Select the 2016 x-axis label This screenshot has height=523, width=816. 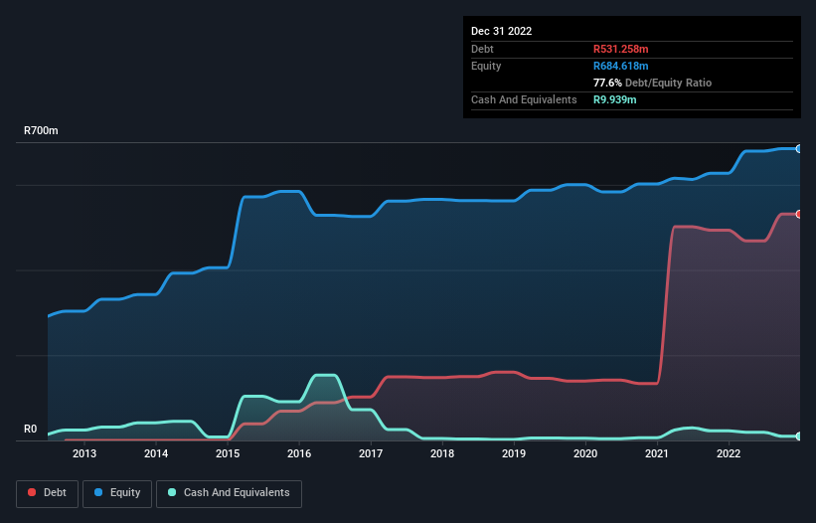point(299,453)
